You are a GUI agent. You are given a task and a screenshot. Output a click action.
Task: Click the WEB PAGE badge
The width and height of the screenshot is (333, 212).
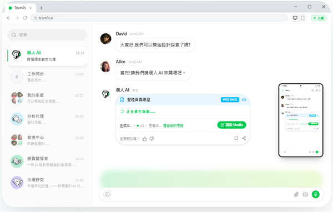230,100
